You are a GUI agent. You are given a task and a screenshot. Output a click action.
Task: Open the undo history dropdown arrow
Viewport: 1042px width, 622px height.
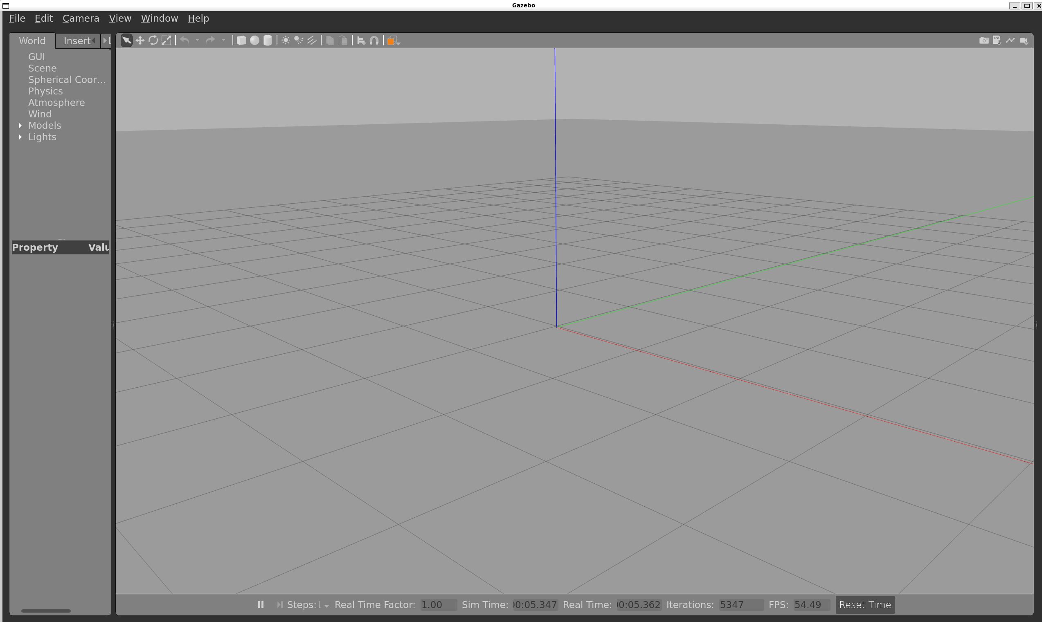(x=197, y=40)
